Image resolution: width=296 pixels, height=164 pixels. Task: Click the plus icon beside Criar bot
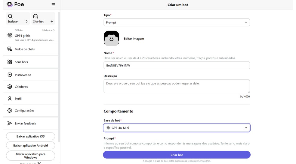tap(52, 22)
